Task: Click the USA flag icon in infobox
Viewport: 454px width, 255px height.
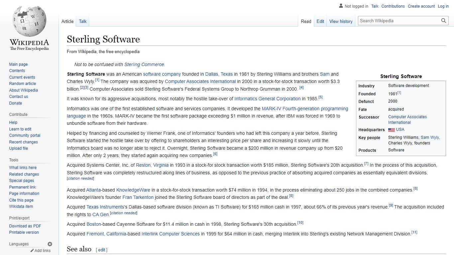Action: coord(392,130)
